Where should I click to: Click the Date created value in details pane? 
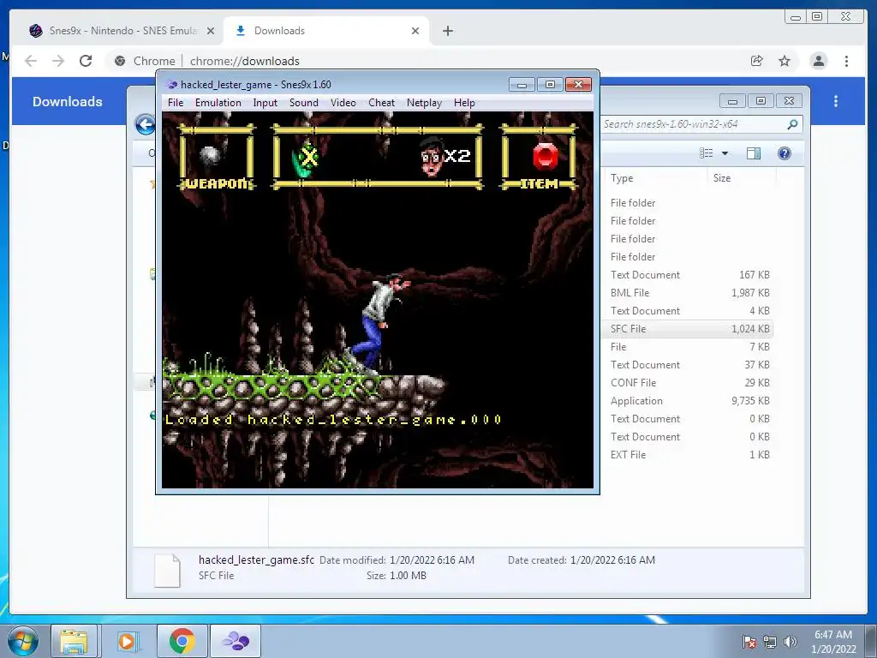(612, 559)
